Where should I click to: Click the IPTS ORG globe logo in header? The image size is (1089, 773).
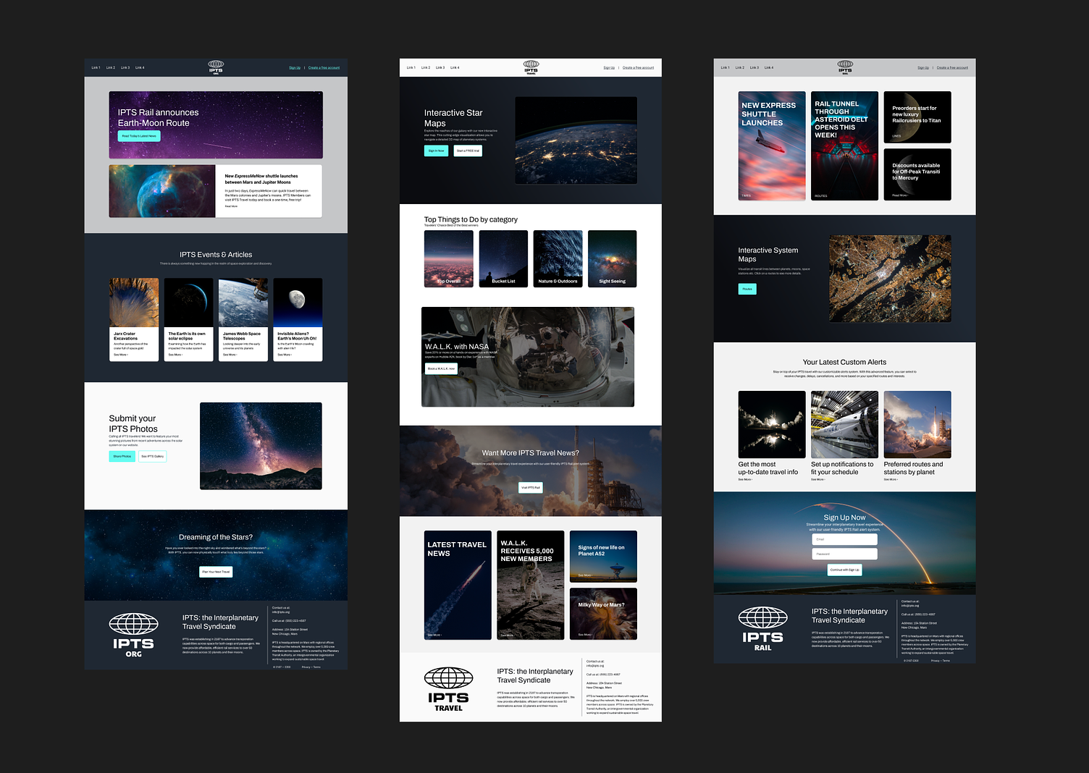(x=216, y=67)
